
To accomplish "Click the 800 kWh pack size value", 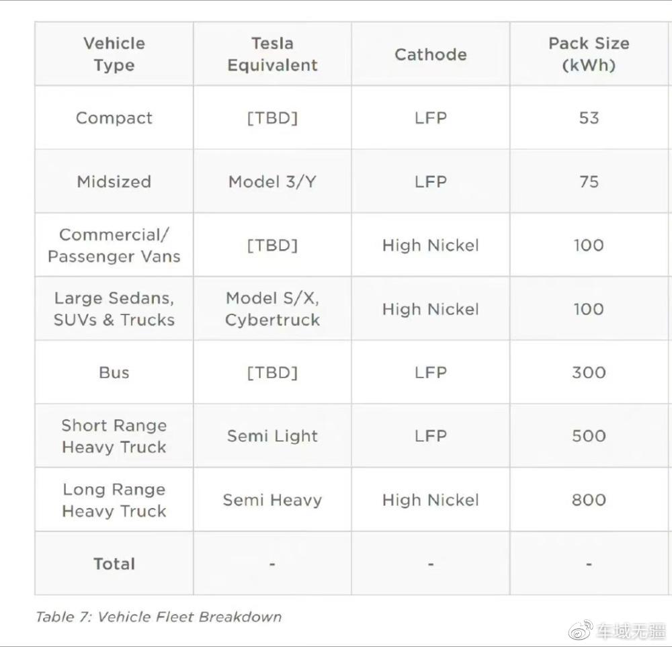I will tap(589, 500).
